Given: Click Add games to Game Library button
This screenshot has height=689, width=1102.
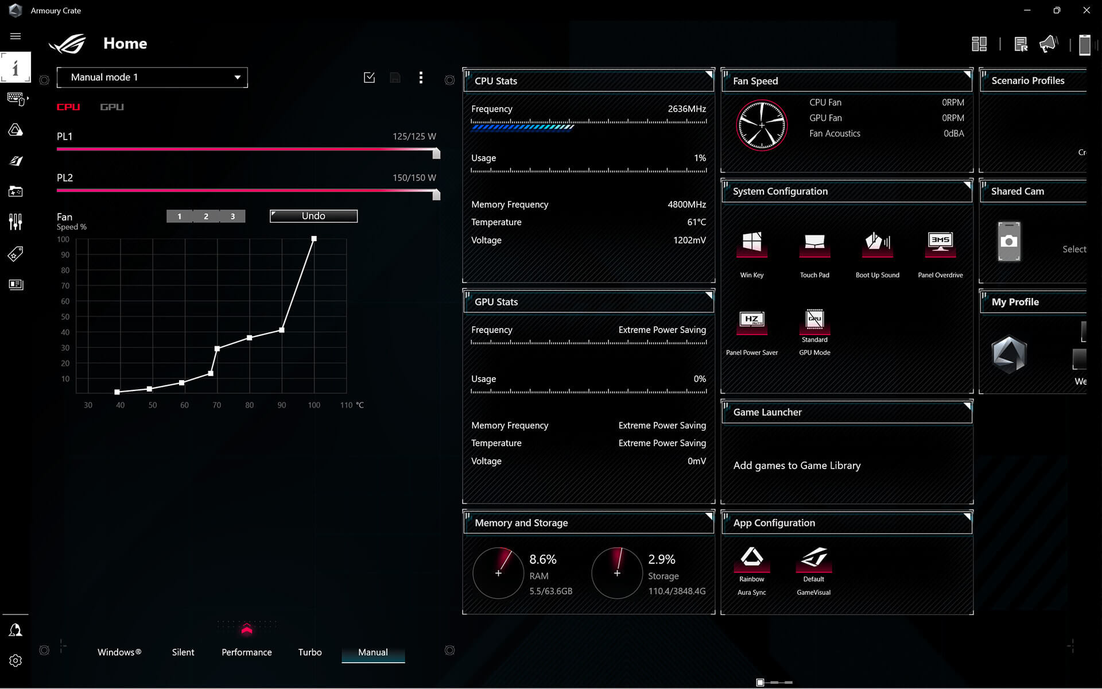Looking at the screenshot, I should coord(797,465).
